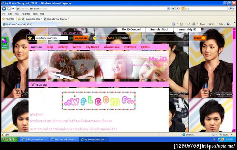Click the command bar overflow chevron
237x150 pixels.
(x=235, y=23)
